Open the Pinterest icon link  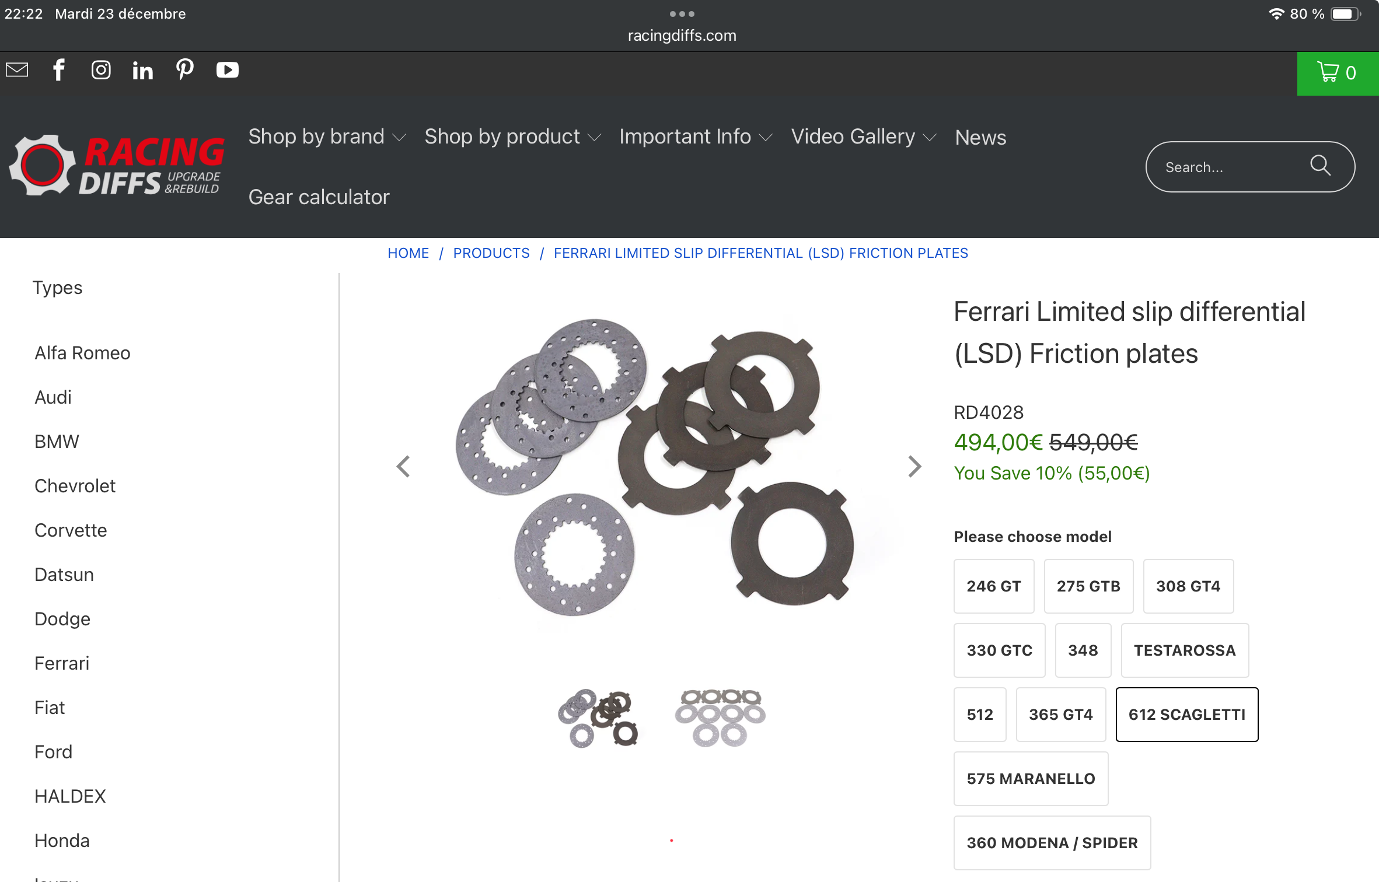(x=185, y=69)
